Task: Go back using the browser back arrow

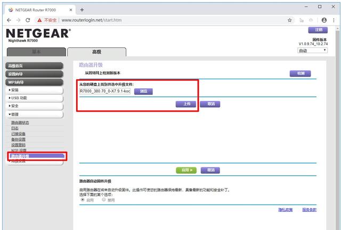Action: (9, 20)
